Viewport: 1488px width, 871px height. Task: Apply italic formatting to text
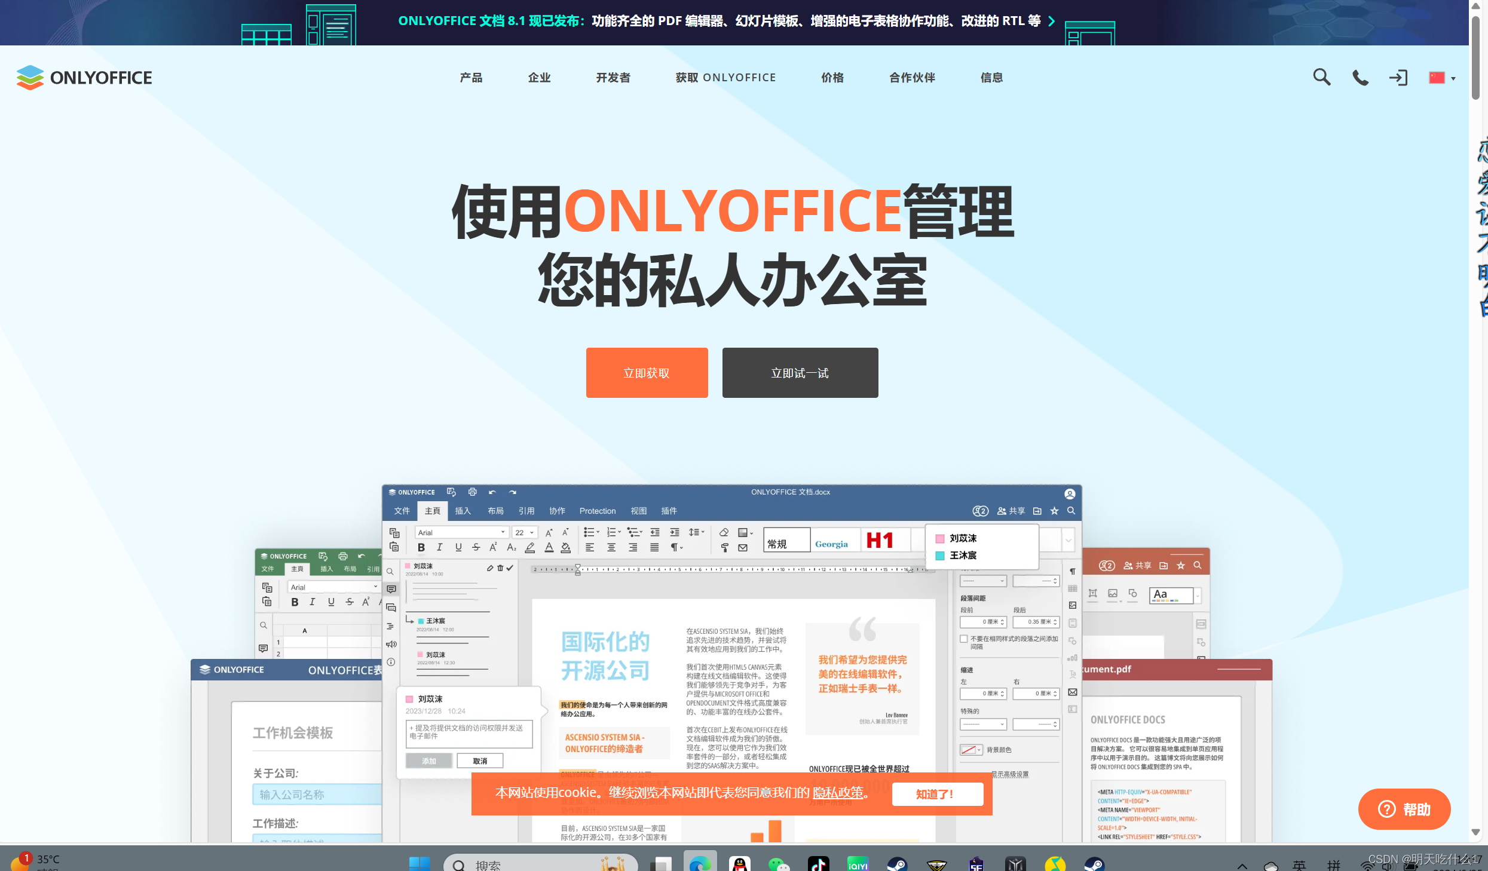[440, 547]
